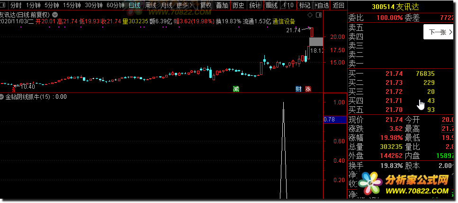Click the panel layout icon at toolbar start
Image resolution: width=458 pixels, height=203 pixels.
coord(3,5)
